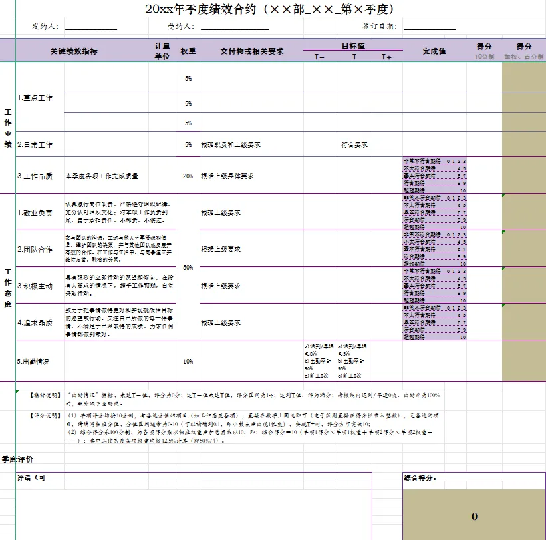546x540 pixels.
Task: Click the '计量单位' column header
Action: [x=162, y=51]
